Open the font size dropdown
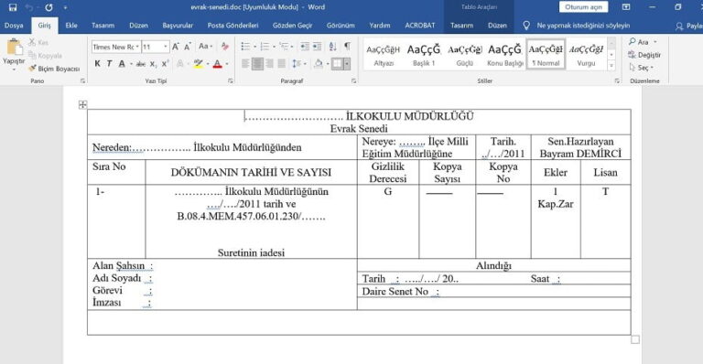Screen dimensions: 703x364 tap(166, 47)
